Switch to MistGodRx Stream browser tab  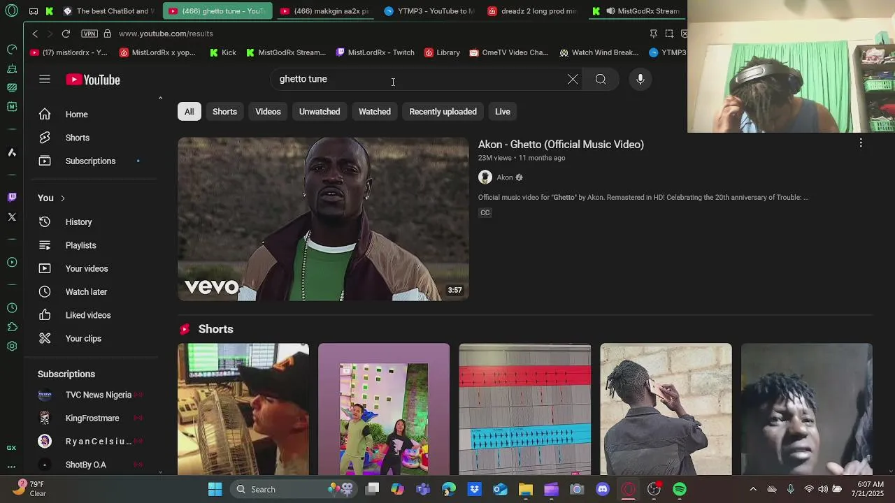pos(636,11)
